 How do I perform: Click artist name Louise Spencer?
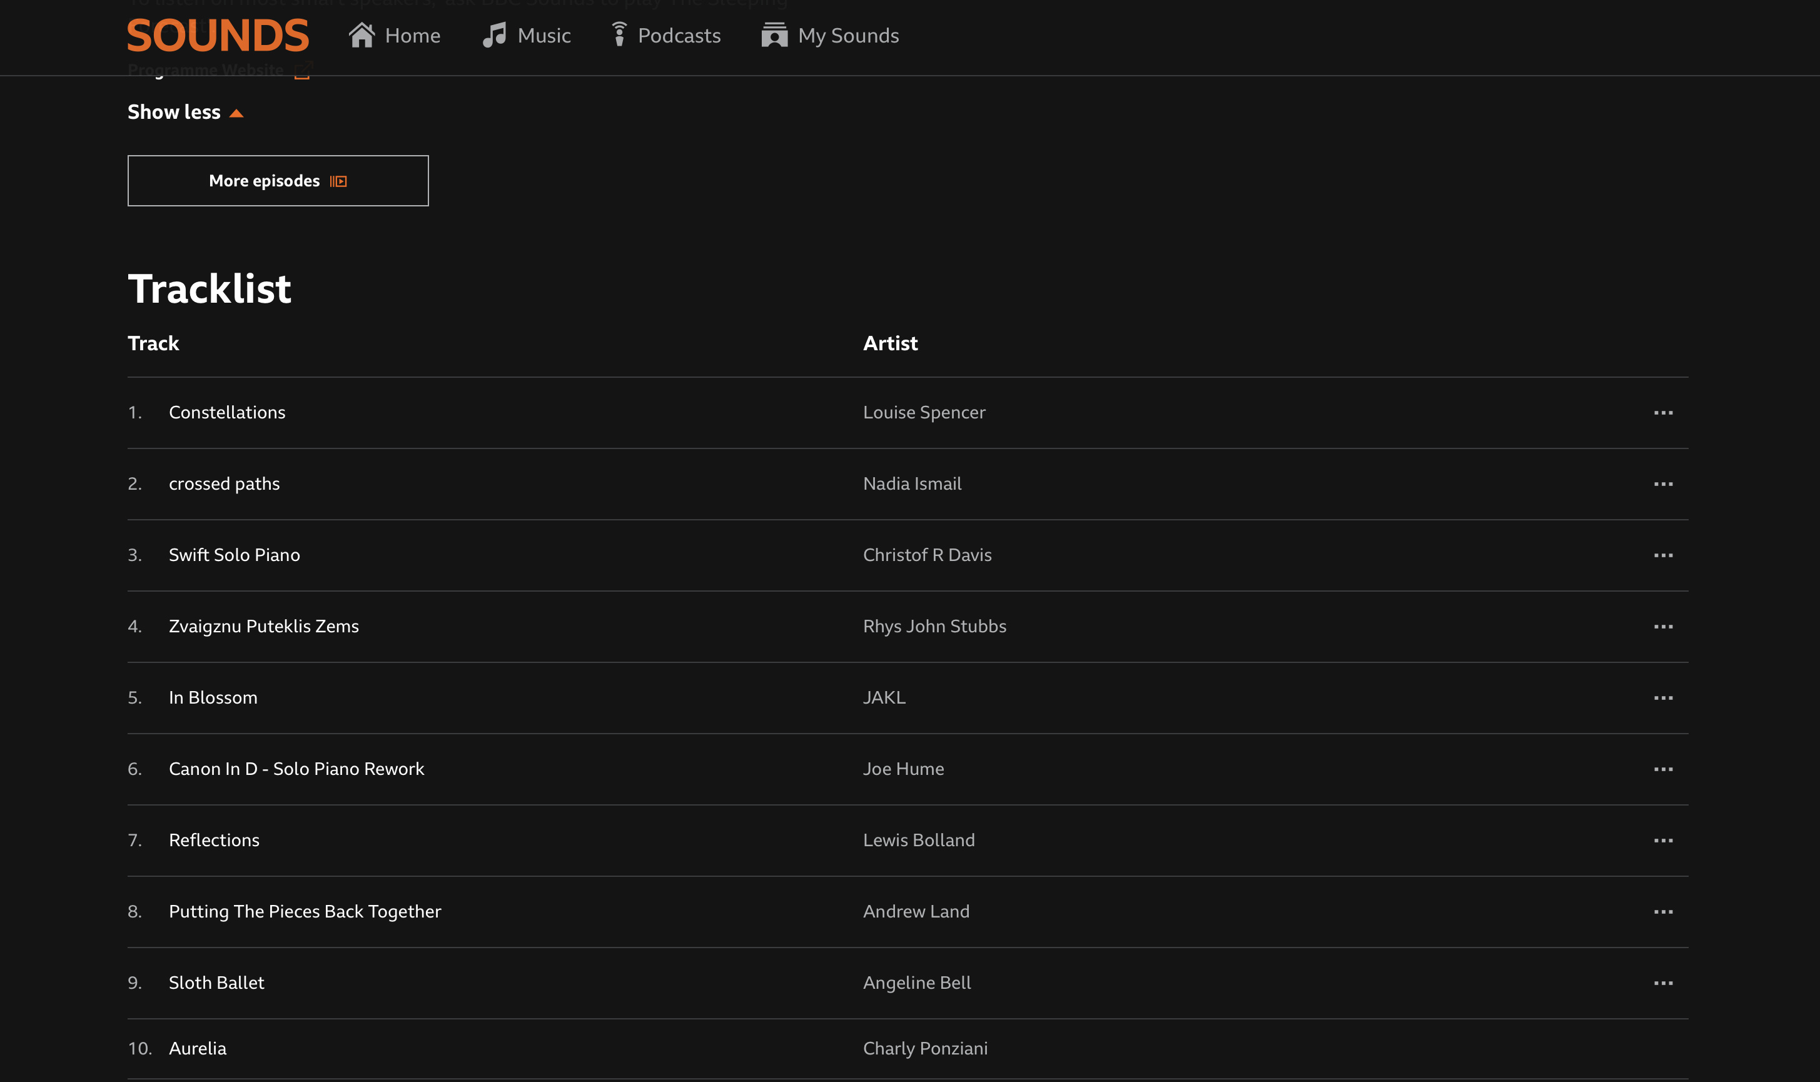tap(924, 413)
